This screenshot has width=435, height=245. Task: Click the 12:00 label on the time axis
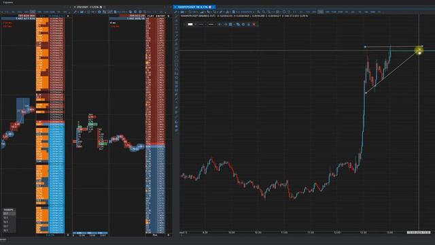click(337, 232)
